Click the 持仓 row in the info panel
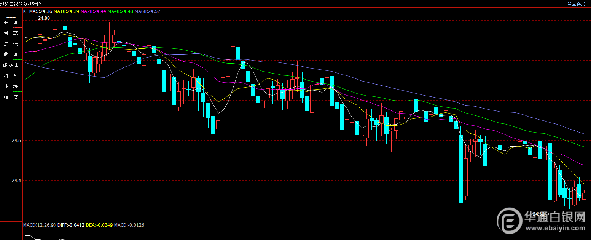This screenshot has height=240, width=591. point(11,76)
